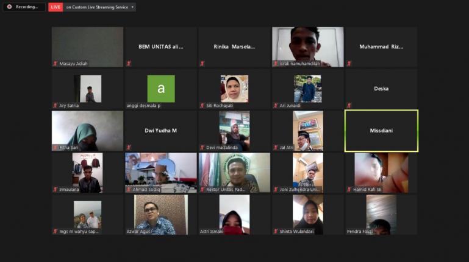Select Israk namuhamdilah video tile
The width and height of the screenshot is (469, 262).
coord(307,45)
